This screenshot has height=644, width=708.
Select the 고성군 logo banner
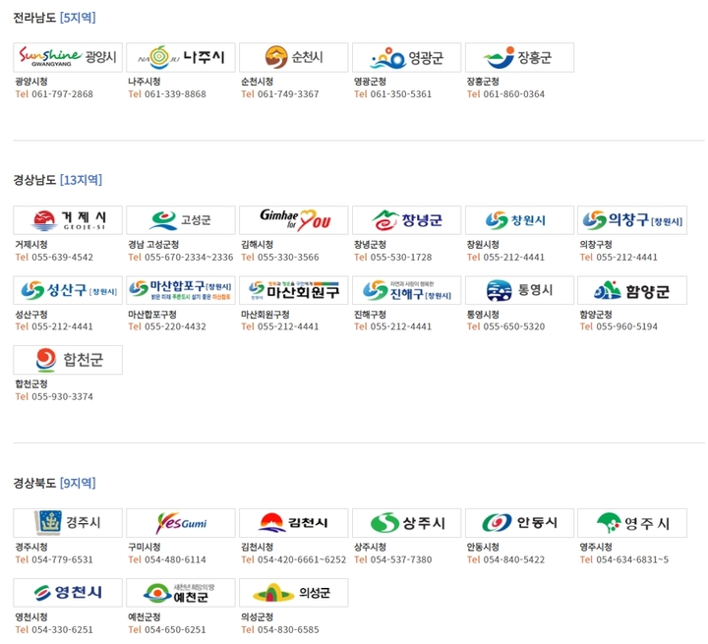[x=181, y=220]
